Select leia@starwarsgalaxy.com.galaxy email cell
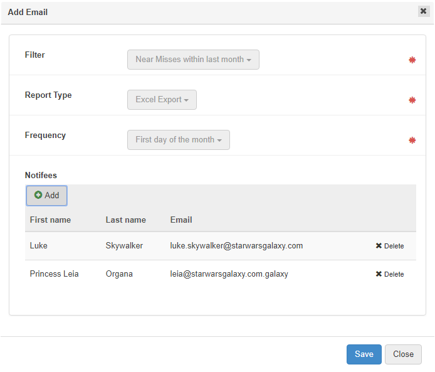Viewport: 435px width, 372px height. [x=229, y=274]
